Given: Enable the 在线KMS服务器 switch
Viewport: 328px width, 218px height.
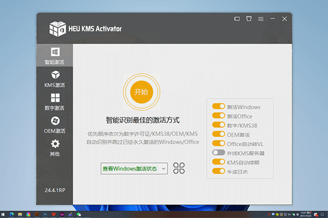Looking at the screenshot, I should pos(219,152).
